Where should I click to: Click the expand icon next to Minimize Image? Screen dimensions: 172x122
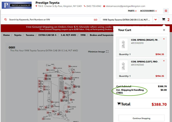[107, 52]
